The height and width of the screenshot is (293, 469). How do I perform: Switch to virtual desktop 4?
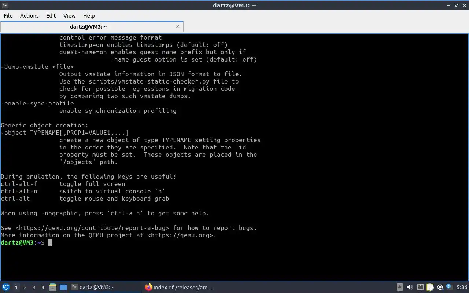tap(43, 288)
